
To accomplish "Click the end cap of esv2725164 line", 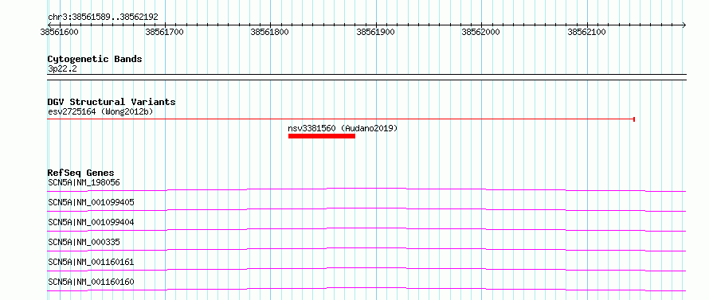I will click(634, 119).
